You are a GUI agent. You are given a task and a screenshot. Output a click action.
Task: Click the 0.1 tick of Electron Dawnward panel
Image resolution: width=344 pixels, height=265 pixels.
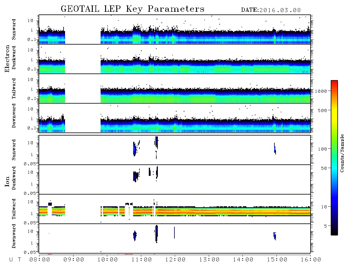coord(32,128)
